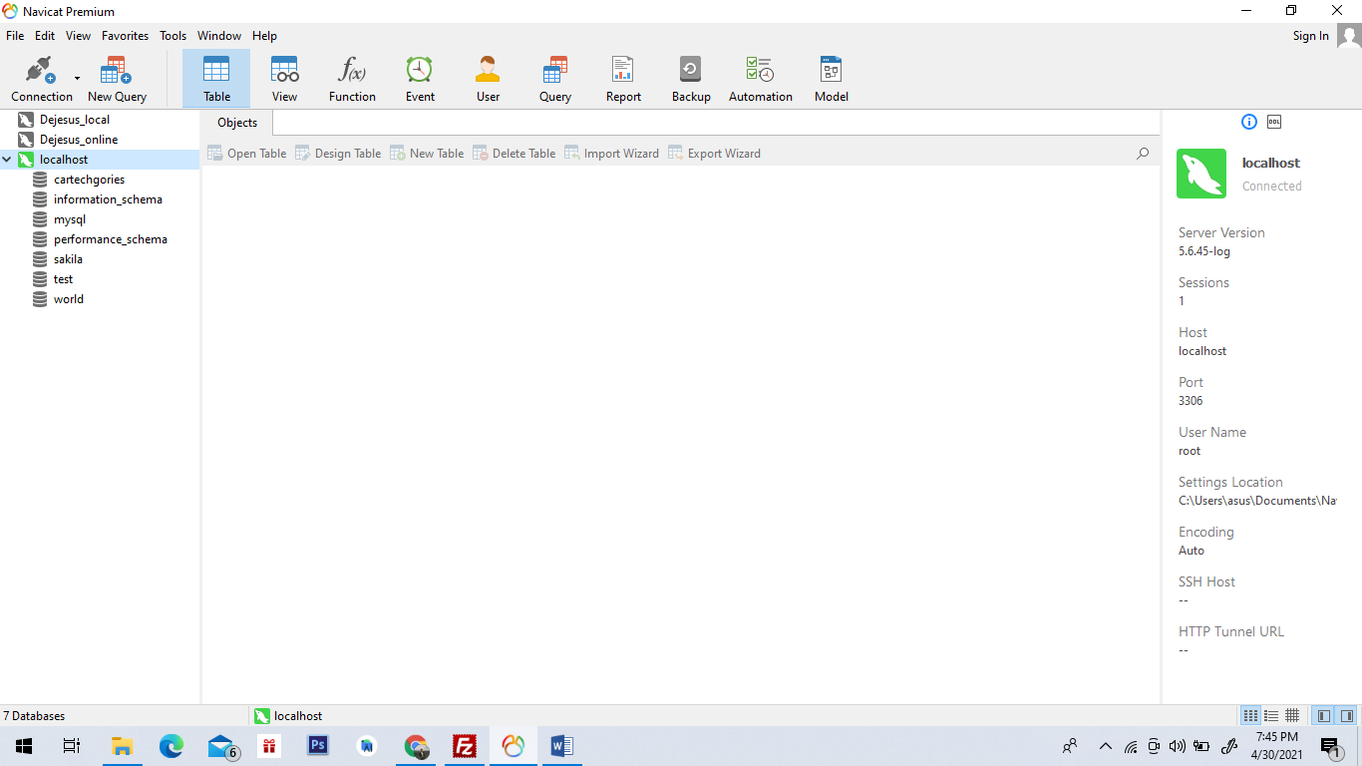Open the Report toolbar icon
1362x766 pixels.
[623, 79]
